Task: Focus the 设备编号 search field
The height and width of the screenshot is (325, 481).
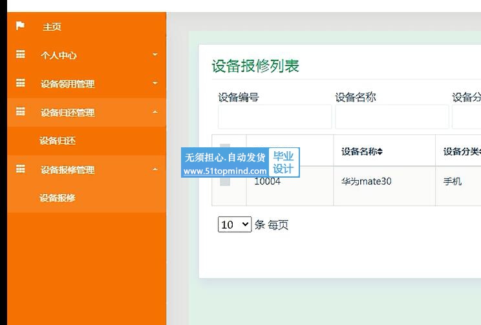Action: click(275, 117)
